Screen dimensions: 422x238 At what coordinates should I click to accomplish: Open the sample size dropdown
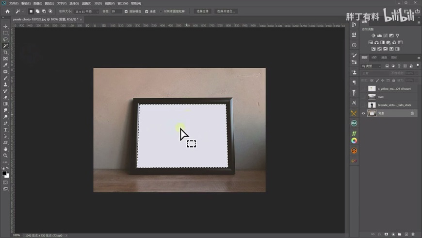[86, 11]
